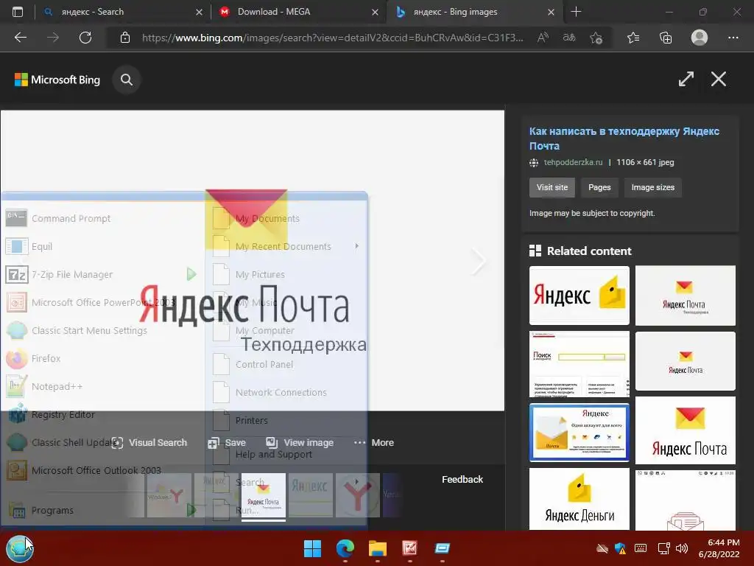Switch to the Download - MEGA tab
Viewport: 754px width, 566px height.
(x=297, y=12)
